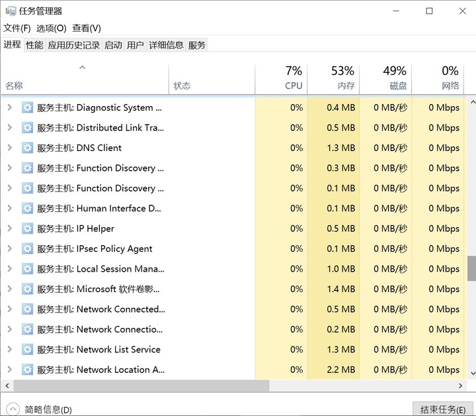Click gear icon beside Network List Service
476x416 pixels.
point(27,349)
